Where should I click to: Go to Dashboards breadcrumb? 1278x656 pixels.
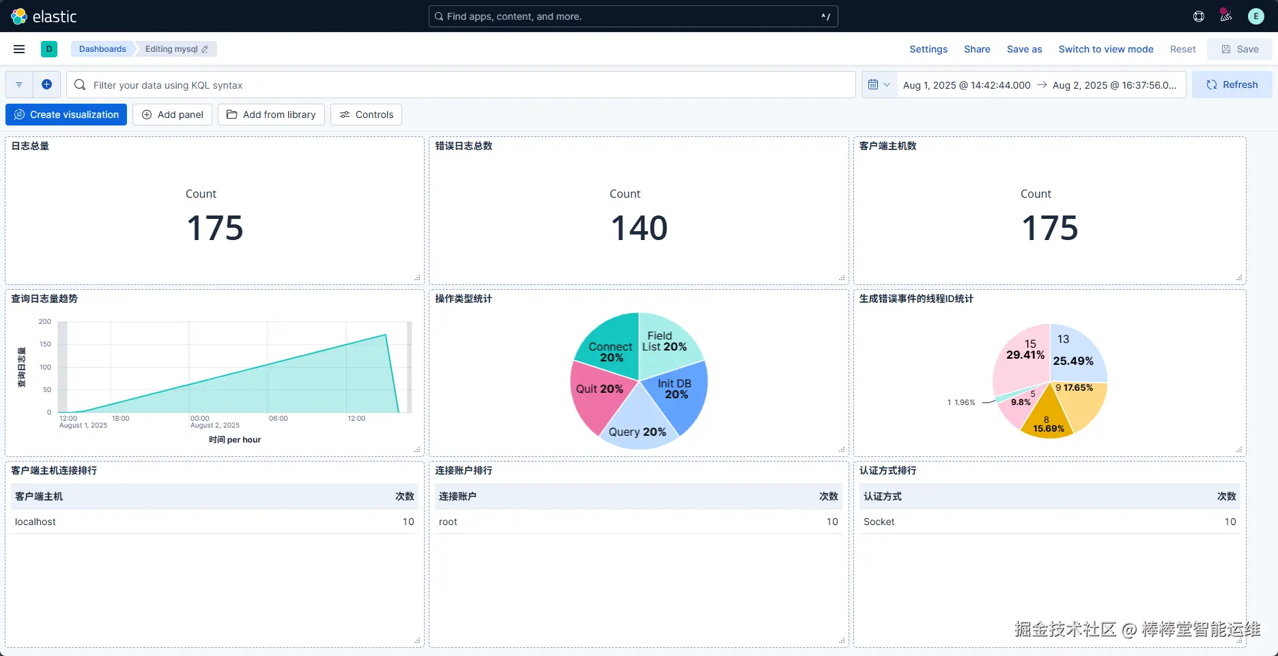102,49
